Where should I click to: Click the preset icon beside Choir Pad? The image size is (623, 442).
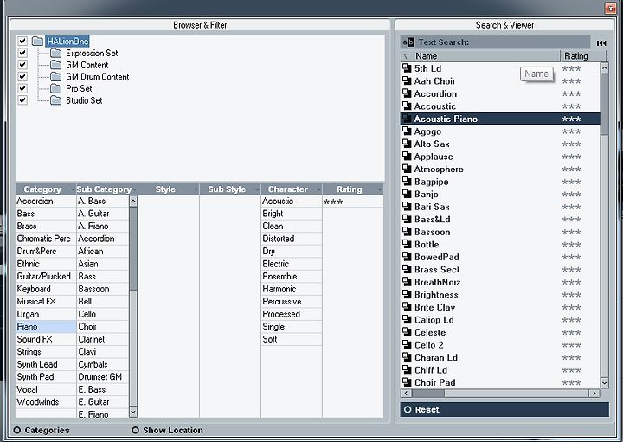coord(407,382)
